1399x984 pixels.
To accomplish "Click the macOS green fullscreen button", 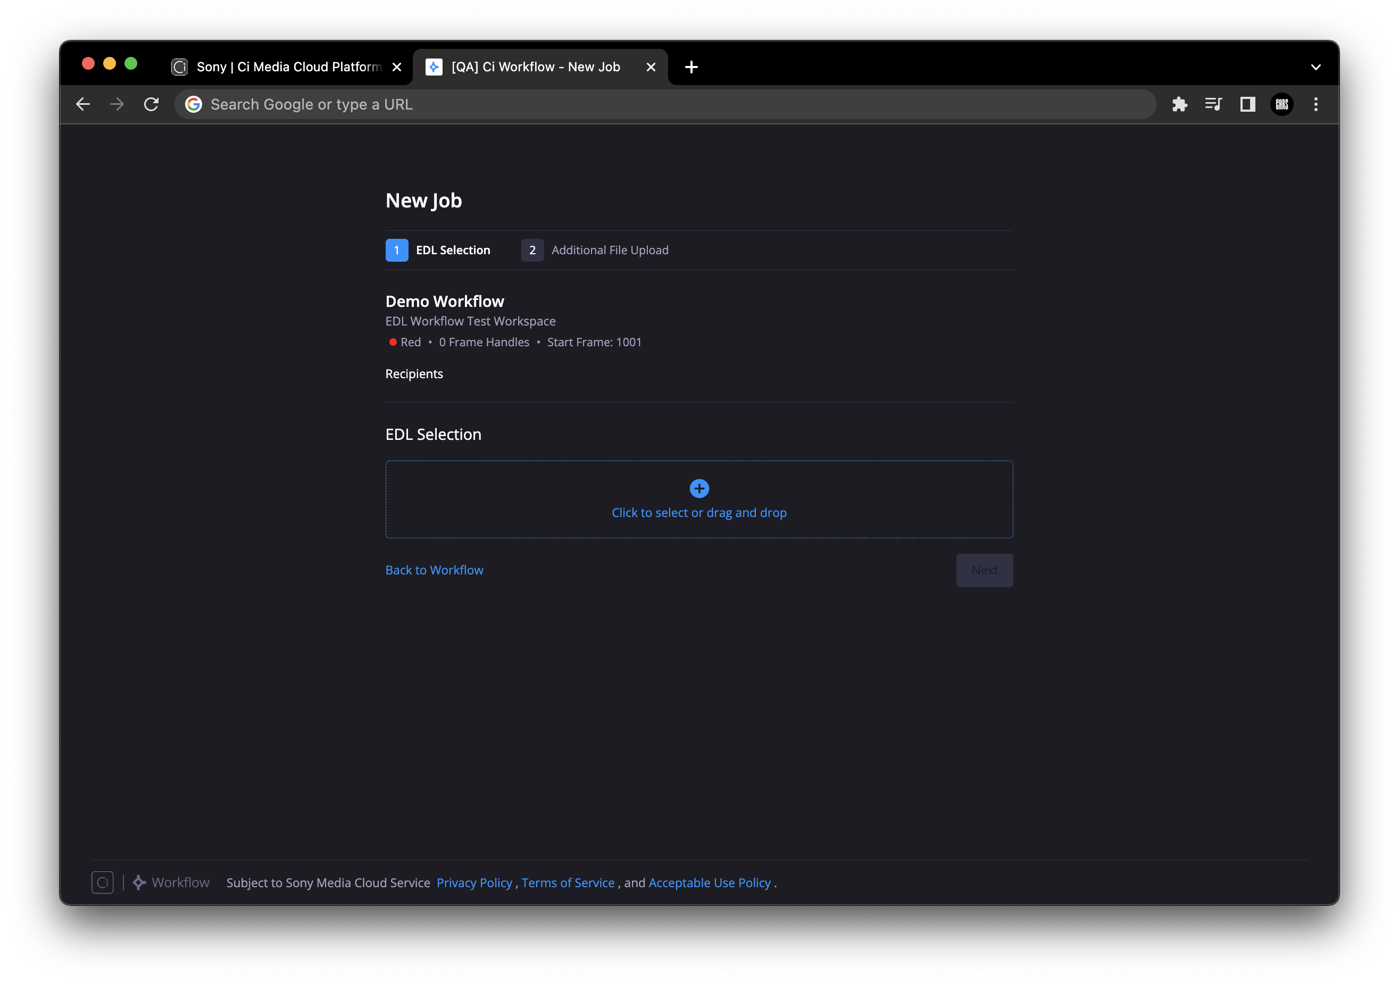I will (130, 63).
